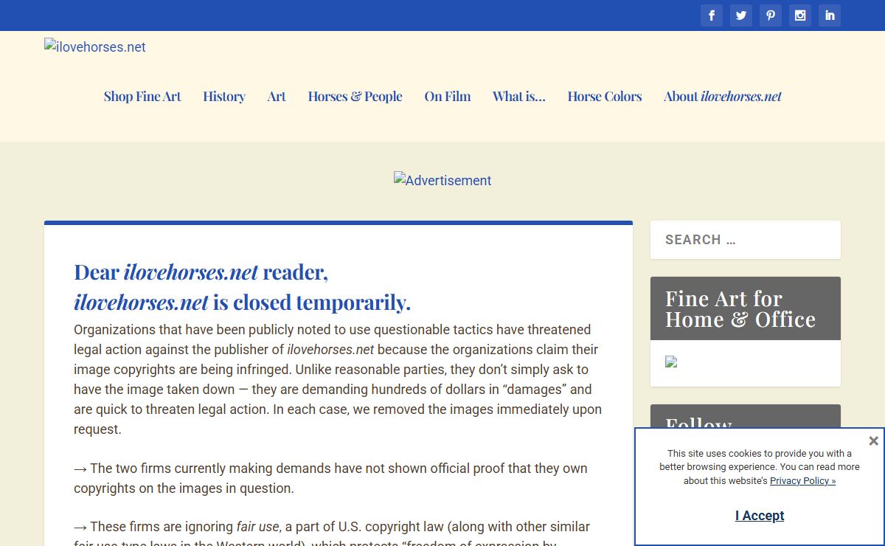Close the cookie notice popup
This screenshot has height=546, width=885.
pyautogui.click(x=873, y=440)
